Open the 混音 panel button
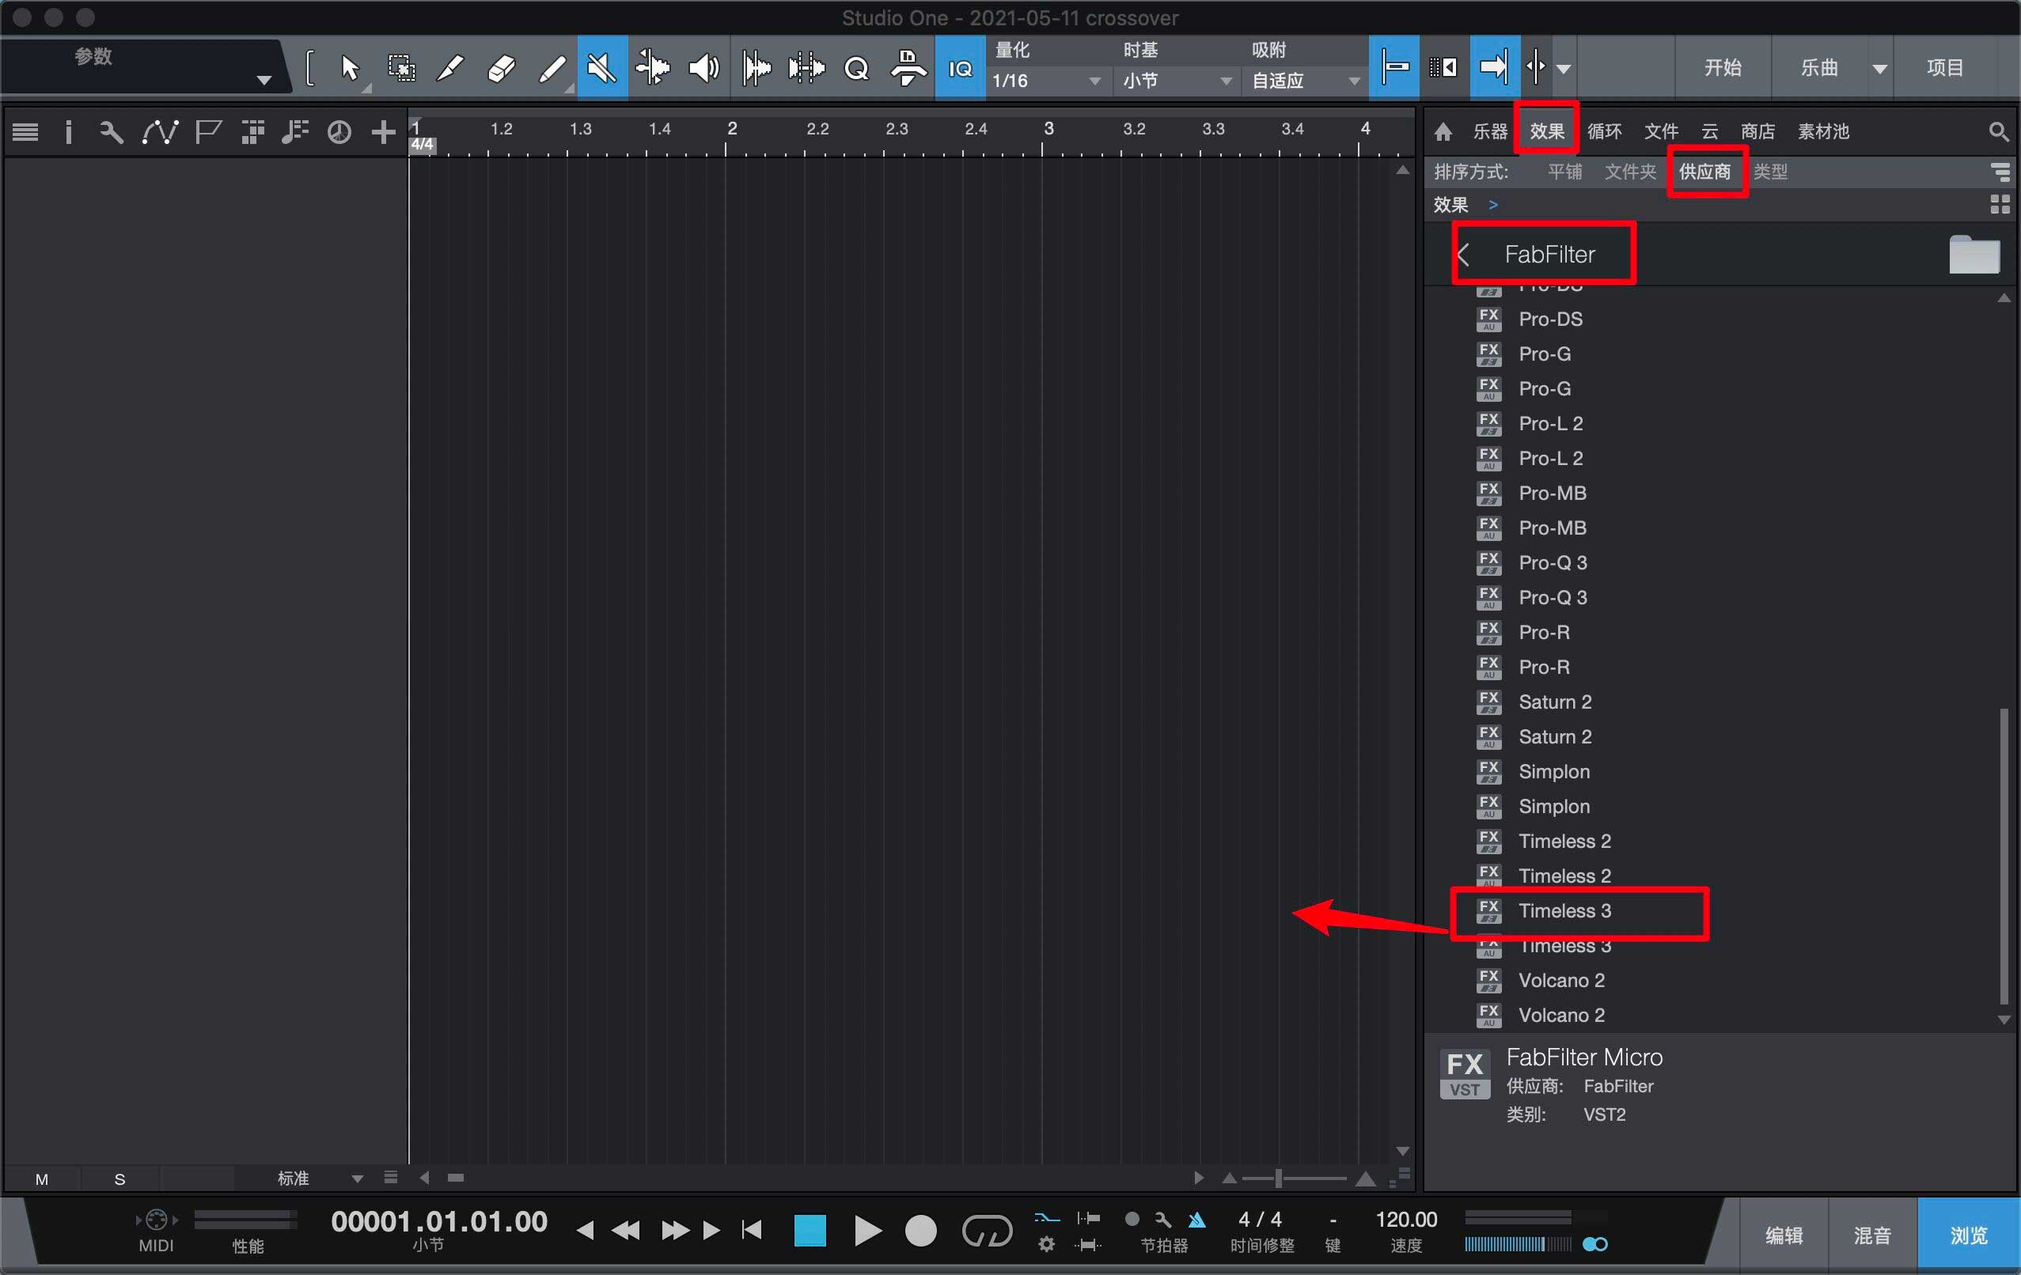The width and height of the screenshot is (2021, 1275). 1871,1235
